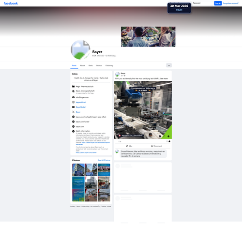Click the Forgotten account? link
242x228 pixels.
[x=231, y=3]
